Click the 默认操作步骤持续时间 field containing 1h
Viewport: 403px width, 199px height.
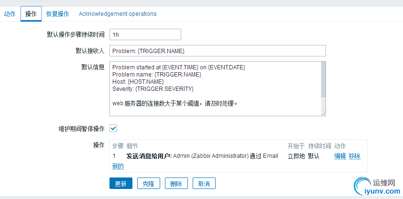click(145, 34)
